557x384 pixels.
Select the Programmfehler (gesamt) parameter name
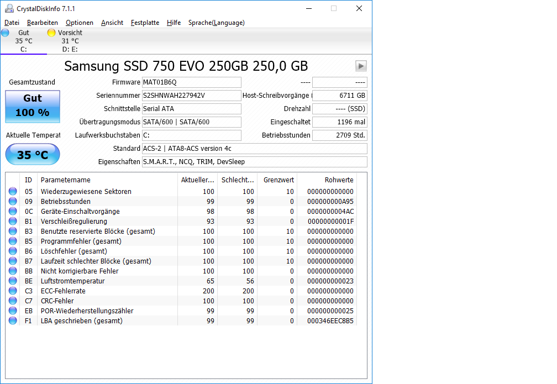point(81,241)
